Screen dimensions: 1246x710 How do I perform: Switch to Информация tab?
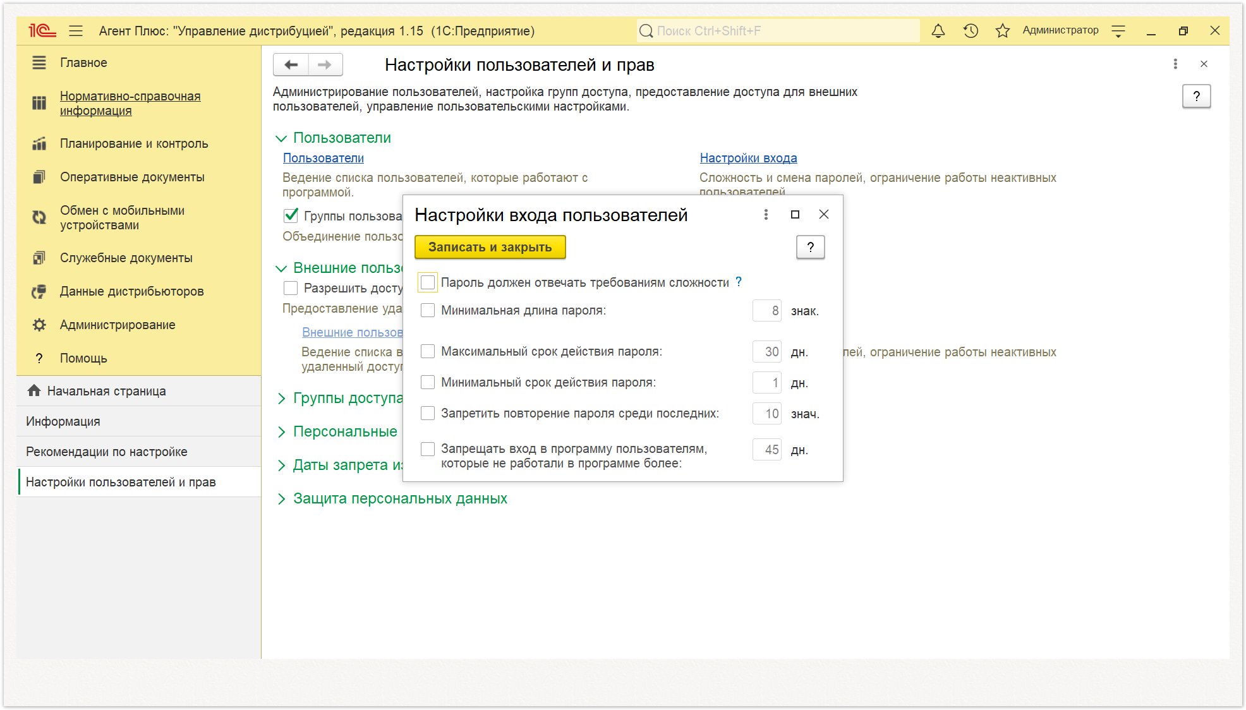click(139, 421)
